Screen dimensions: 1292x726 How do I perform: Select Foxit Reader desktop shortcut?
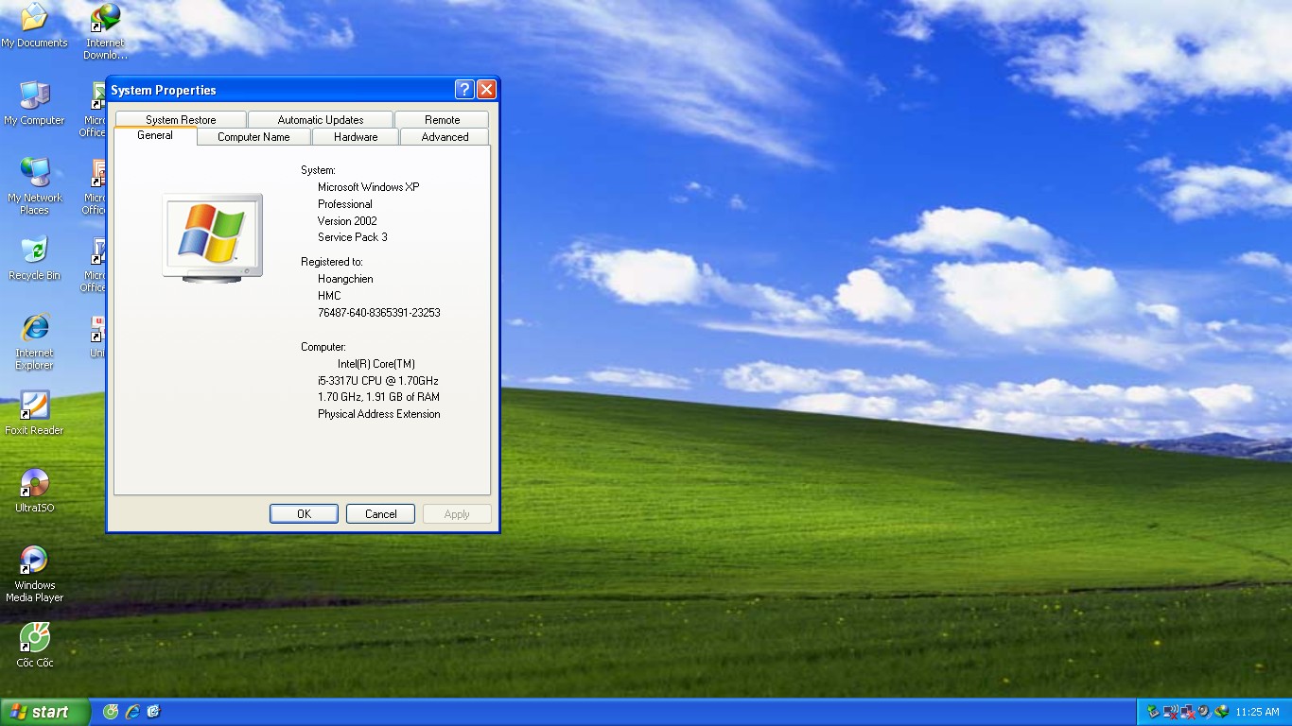[x=34, y=413]
